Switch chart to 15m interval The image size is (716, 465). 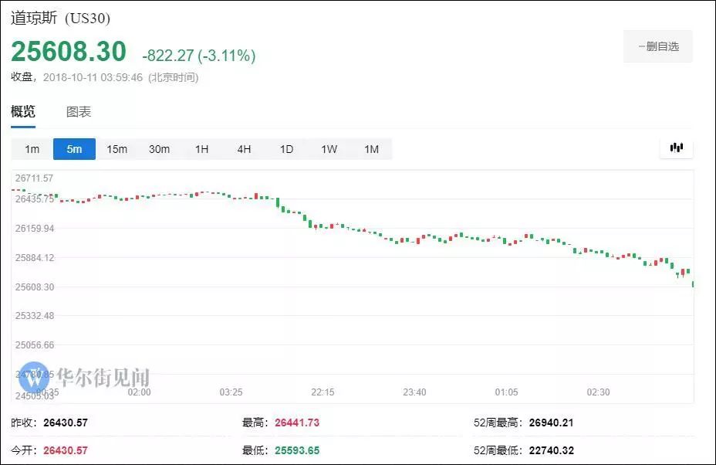[117, 149]
